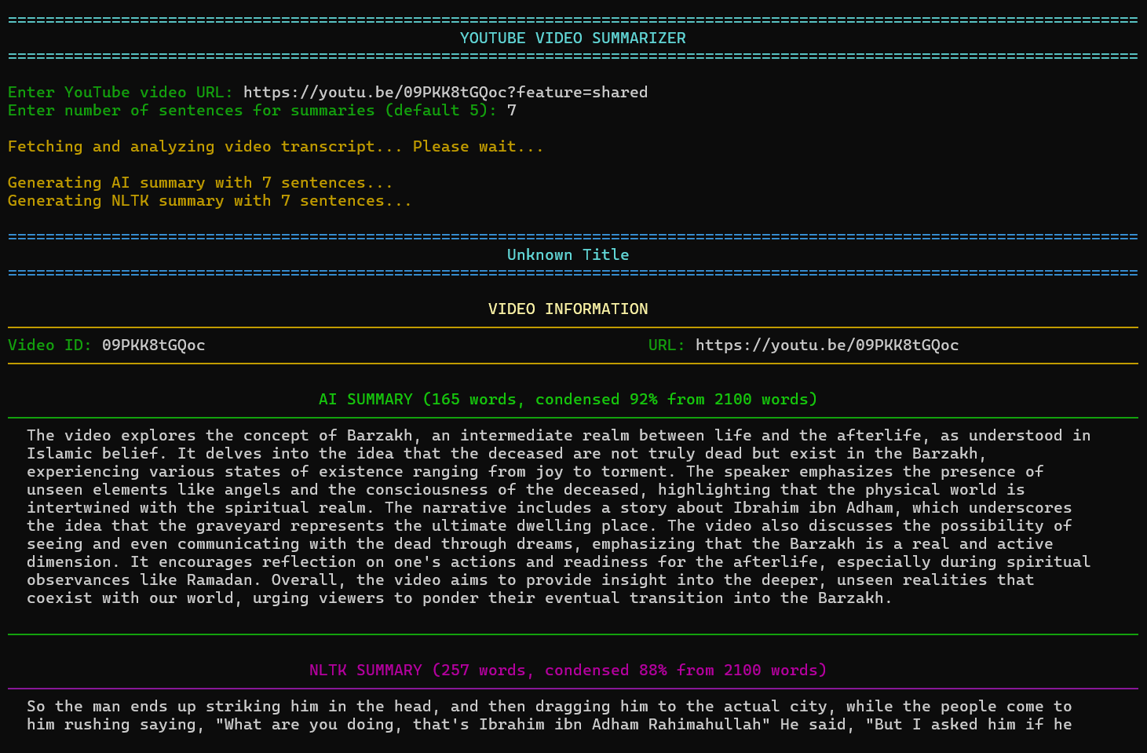
Task: Click the YOUTUBE VIDEO SUMMARIZER title
Action: (x=572, y=38)
